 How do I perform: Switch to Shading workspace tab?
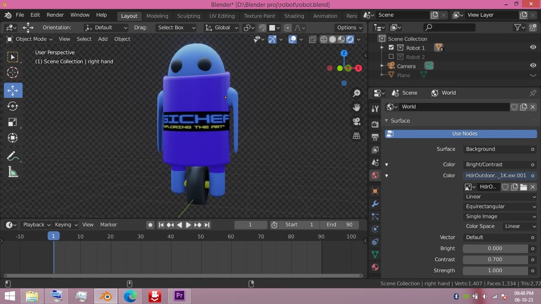(x=294, y=16)
